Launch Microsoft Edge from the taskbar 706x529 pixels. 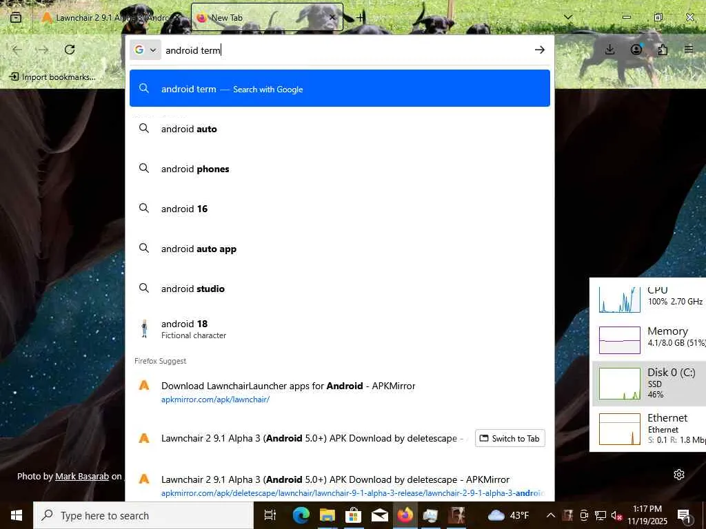[301, 515]
